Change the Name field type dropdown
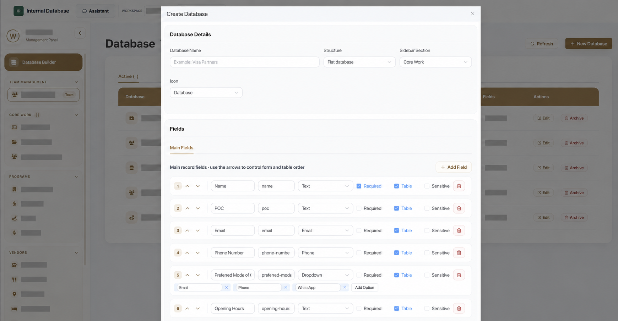Screen dimensions: 618x321 click(x=325, y=186)
